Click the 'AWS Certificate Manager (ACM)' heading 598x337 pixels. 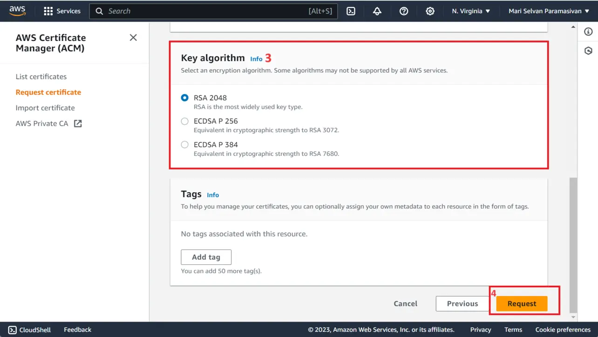[x=51, y=43]
